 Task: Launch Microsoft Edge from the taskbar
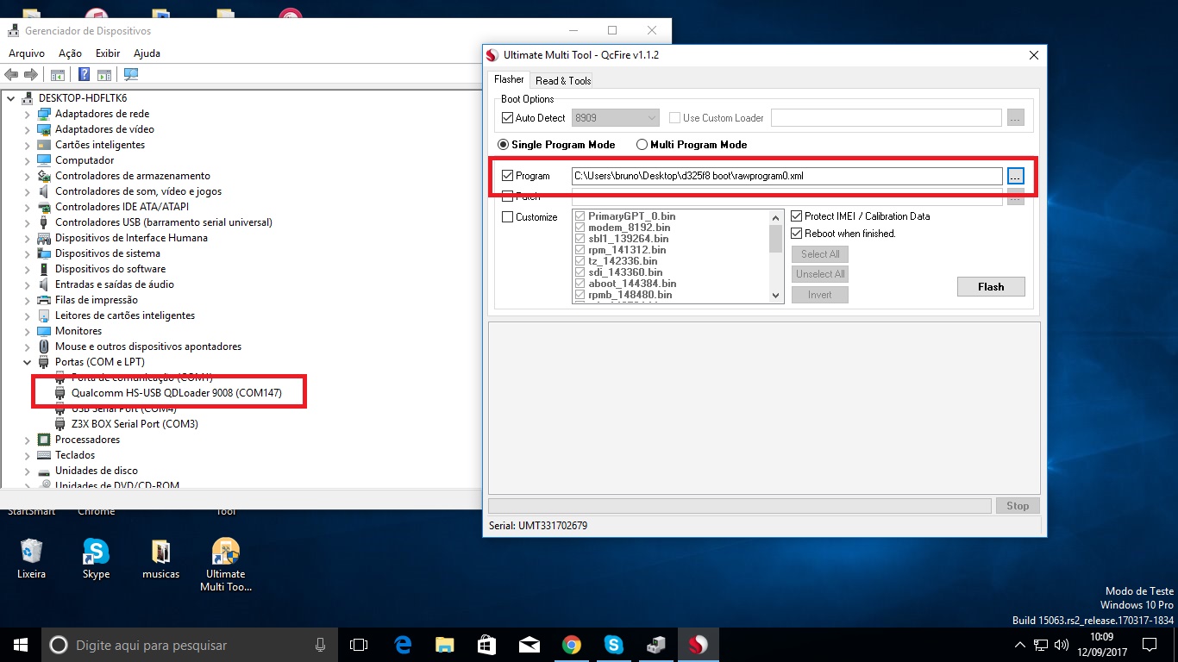pos(402,644)
